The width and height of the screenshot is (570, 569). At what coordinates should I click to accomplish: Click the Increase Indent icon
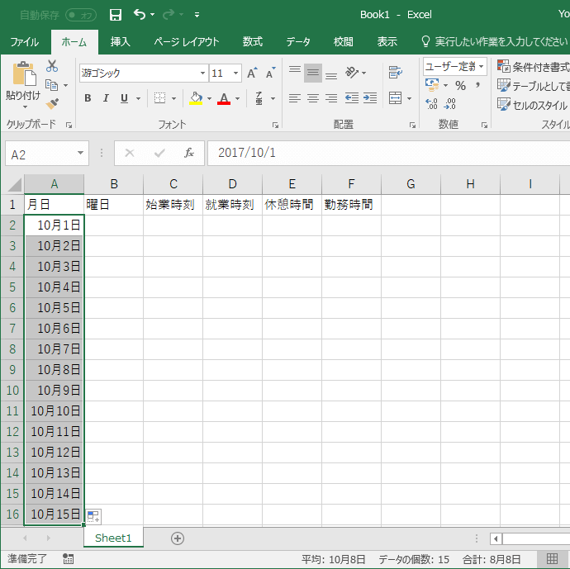370,98
